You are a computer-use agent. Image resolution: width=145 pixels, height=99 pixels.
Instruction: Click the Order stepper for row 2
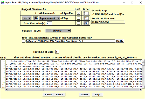coord(84,18)
